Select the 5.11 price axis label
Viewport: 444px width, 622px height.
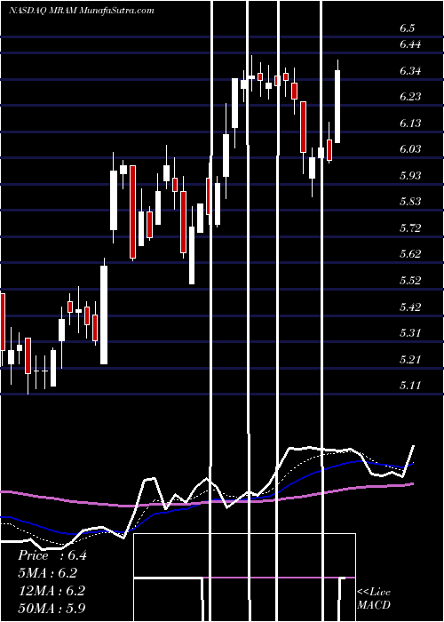pyautogui.click(x=410, y=385)
